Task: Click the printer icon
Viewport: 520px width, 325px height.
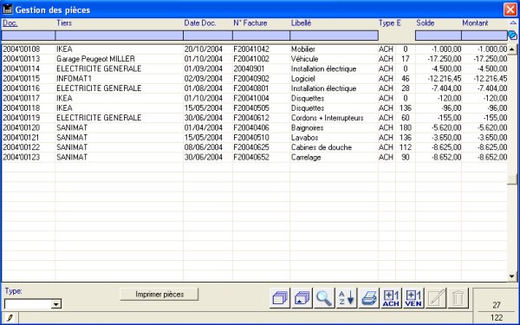Action: (369, 298)
